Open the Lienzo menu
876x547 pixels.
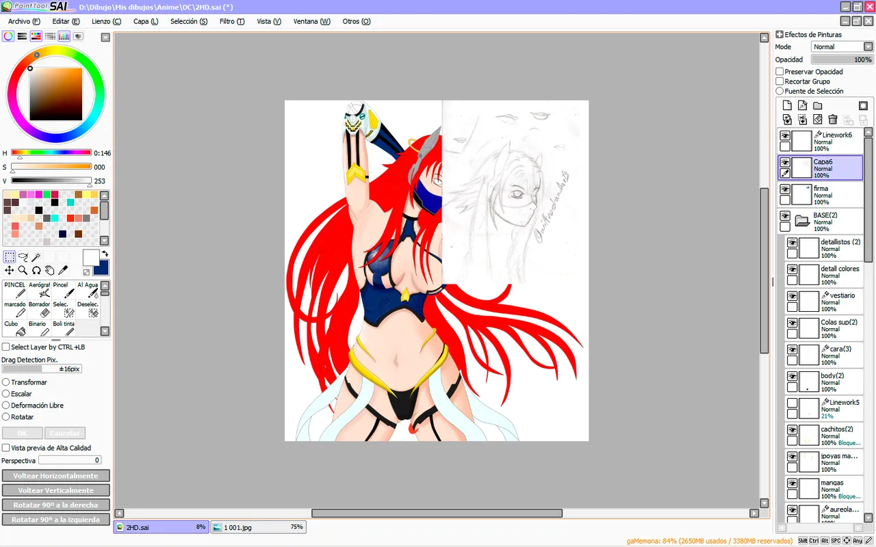106,22
